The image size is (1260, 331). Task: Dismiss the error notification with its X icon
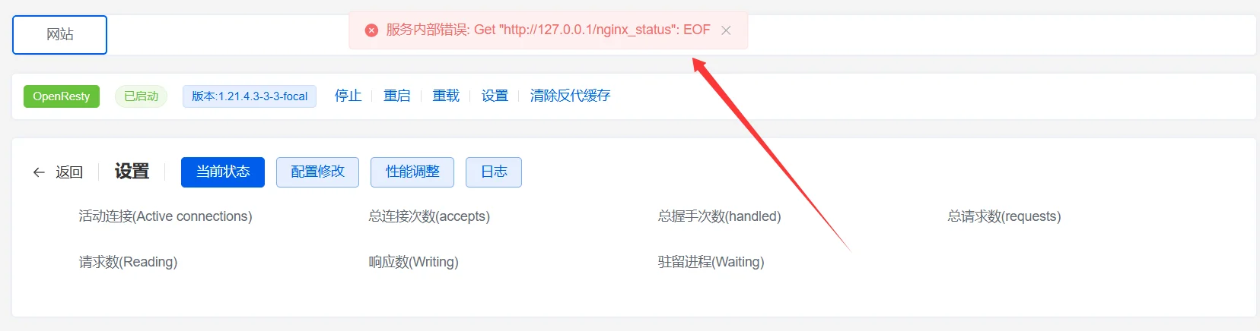tap(726, 30)
